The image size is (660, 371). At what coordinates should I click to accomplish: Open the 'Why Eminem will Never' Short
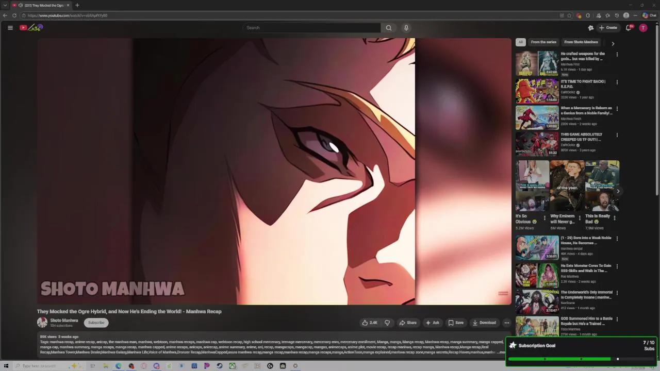[567, 186]
